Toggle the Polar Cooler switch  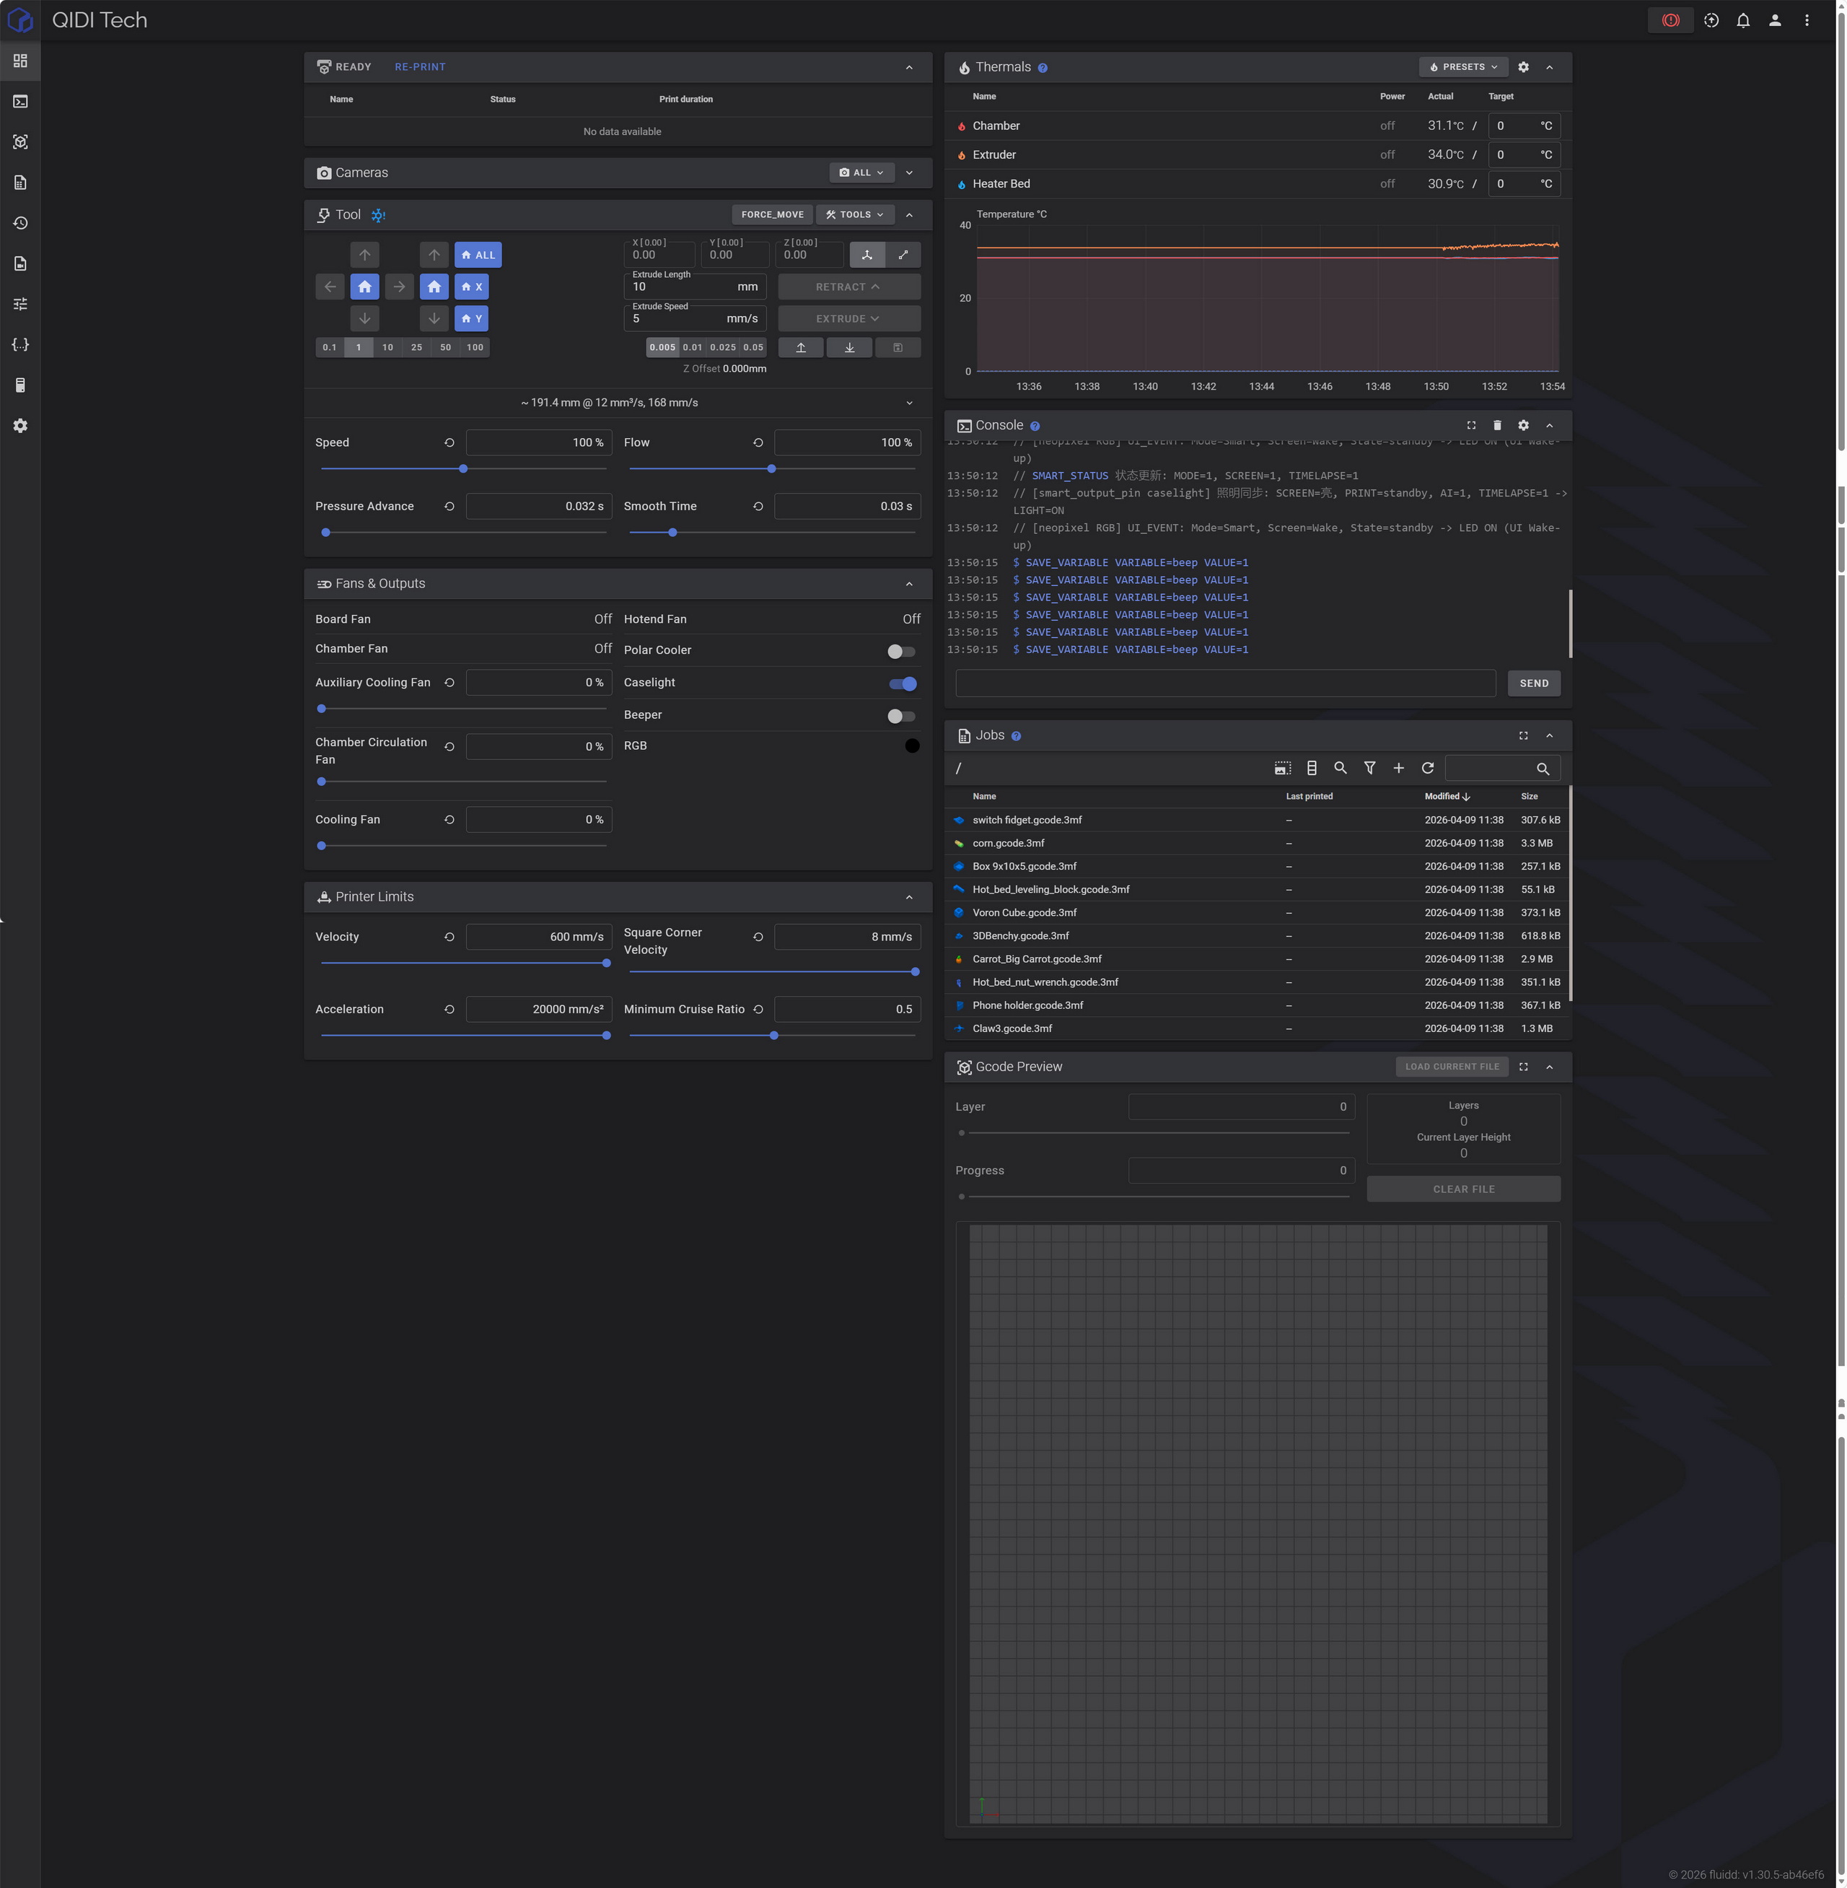point(901,651)
